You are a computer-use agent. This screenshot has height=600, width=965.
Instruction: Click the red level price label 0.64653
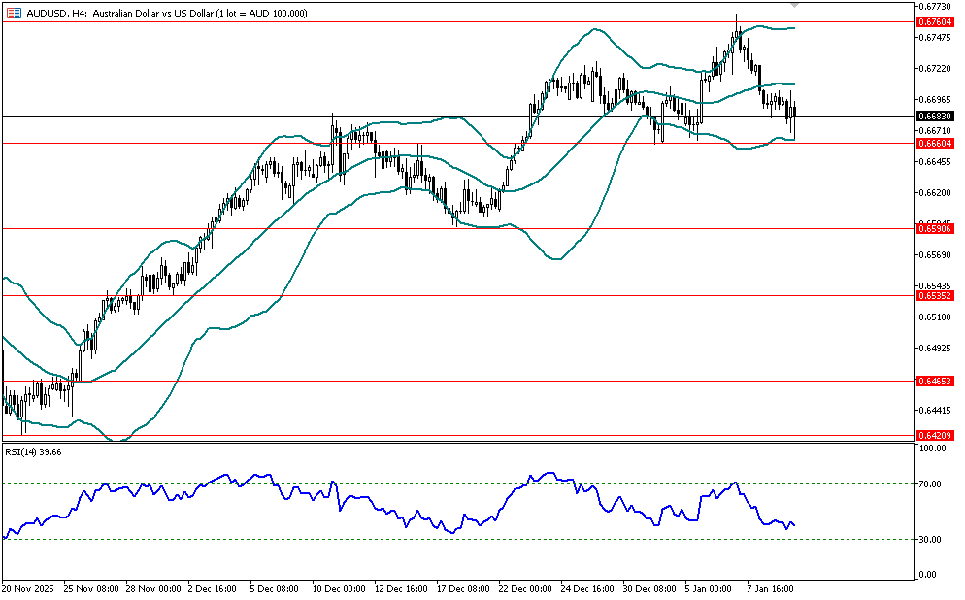point(933,382)
